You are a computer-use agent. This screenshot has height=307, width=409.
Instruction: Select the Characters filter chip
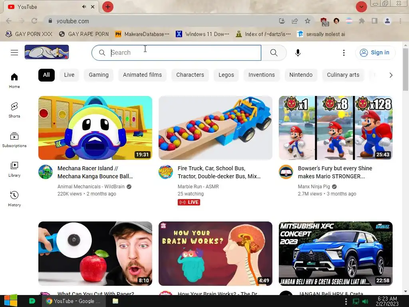(190, 75)
